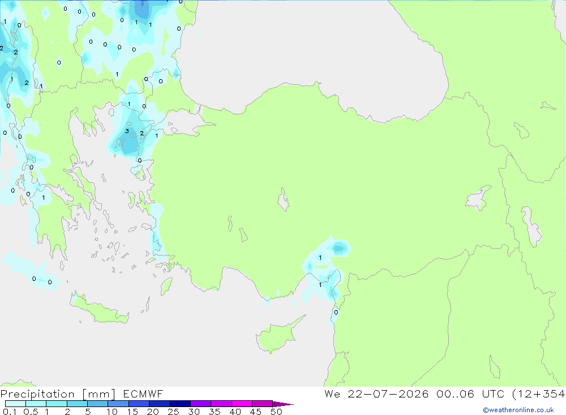Click the legend label '25'
This screenshot has width=566, height=415.
coord(174,412)
